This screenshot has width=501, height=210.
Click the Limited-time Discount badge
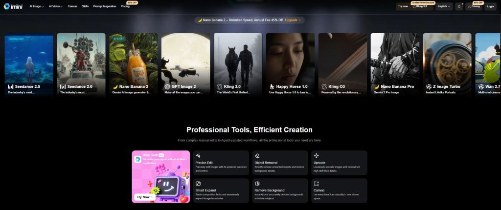coord(423,2)
